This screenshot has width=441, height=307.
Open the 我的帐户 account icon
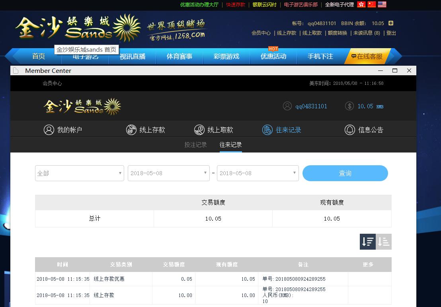pos(49,129)
